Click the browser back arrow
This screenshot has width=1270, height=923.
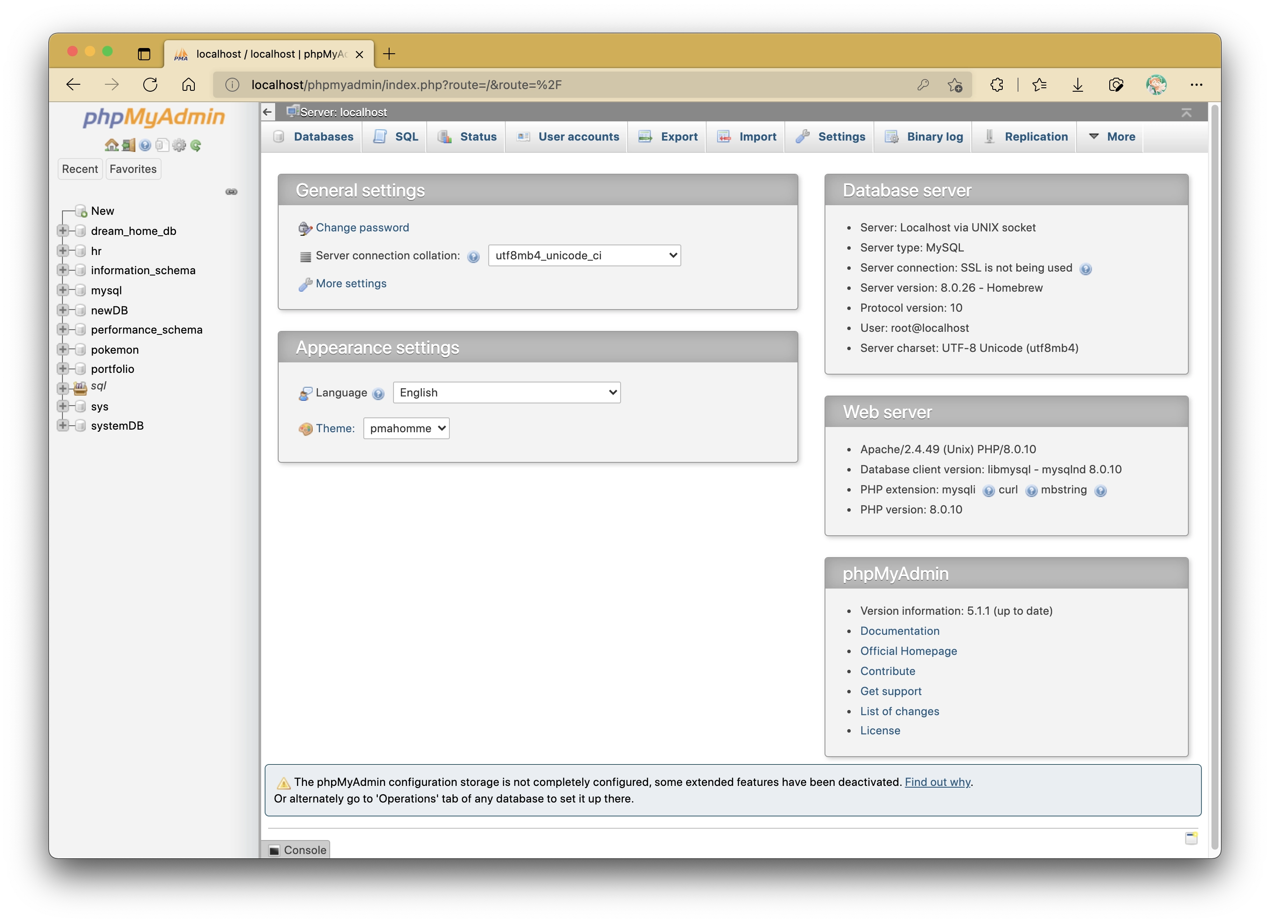[73, 85]
